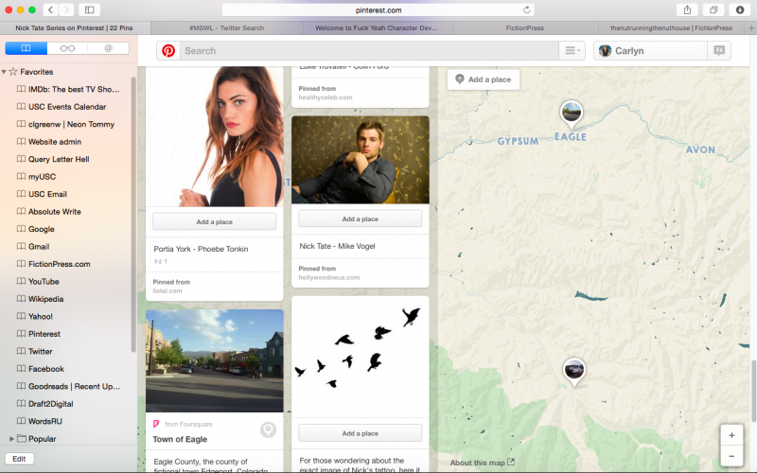Screen dimensions: 757x473
Task: Open Pinterest notifications speech-bubble icon
Action: [x=719, y=51]
